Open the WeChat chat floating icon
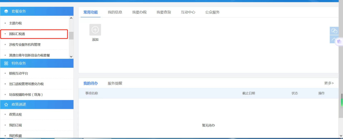This screenshot has height=139, width=343. tap(334, 31)
